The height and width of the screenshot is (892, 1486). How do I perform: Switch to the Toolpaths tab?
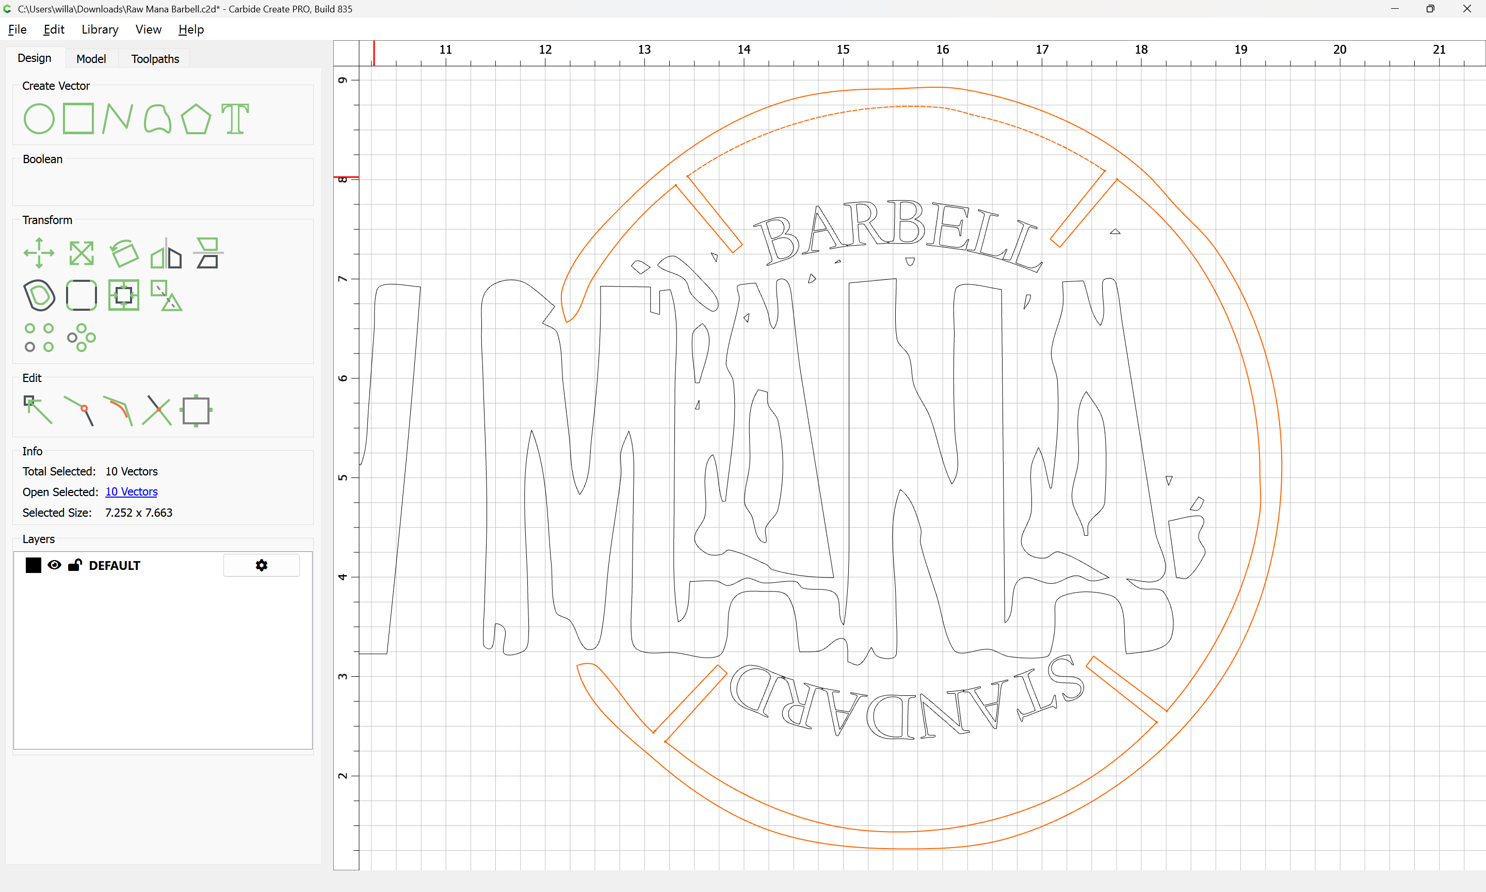pyautogui.click(x=155, y=59)
